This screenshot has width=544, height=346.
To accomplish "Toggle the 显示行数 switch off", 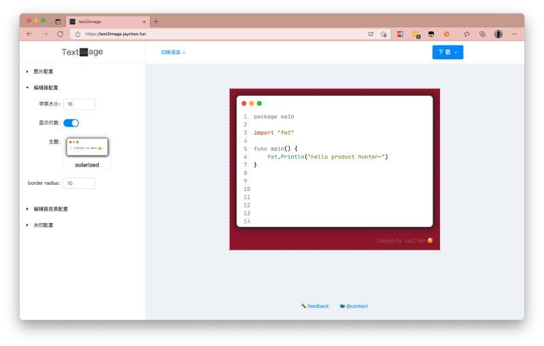I will [x=71, y=123].
